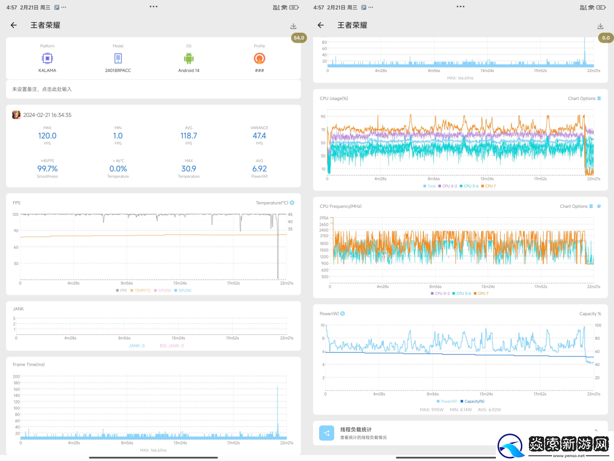Image resolution: width=614 pixels, height=461 pixels.
Task: Tap the Android 14 OS icon
Action: pos(189,58)
